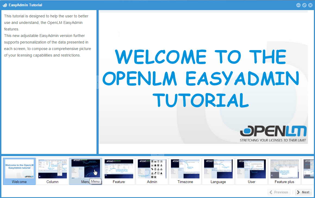315x198 pixels.
Task: Maximize the EasyAdmin Tutorial window
Action: [x=304, y=5]
